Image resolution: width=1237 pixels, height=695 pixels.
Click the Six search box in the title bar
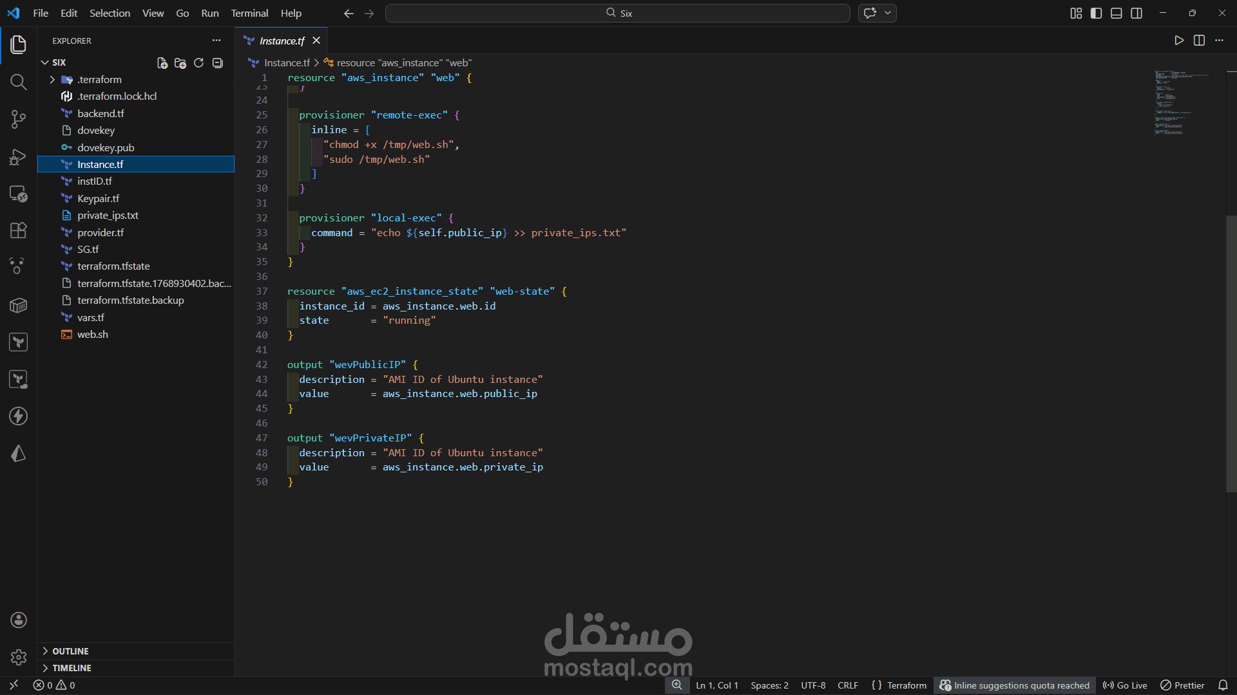pos(618,13)
